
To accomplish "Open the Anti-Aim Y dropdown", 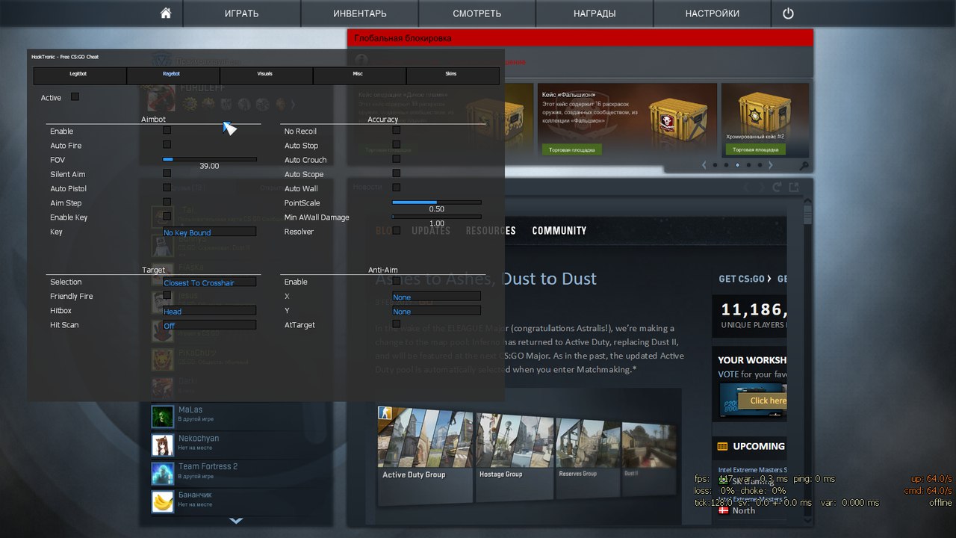I will [436, 310].
